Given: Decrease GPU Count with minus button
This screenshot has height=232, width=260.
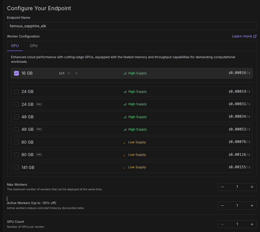Looking at the screenshot, I should click(223, 224).
